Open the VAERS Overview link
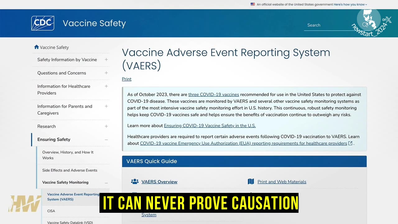Screen dimensions: 398x224 point(160,182)
